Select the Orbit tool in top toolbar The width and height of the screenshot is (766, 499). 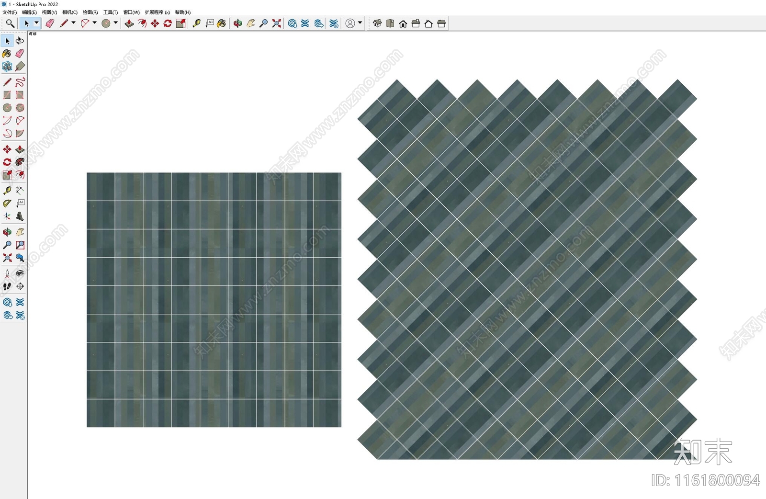[x=238, y=23]
